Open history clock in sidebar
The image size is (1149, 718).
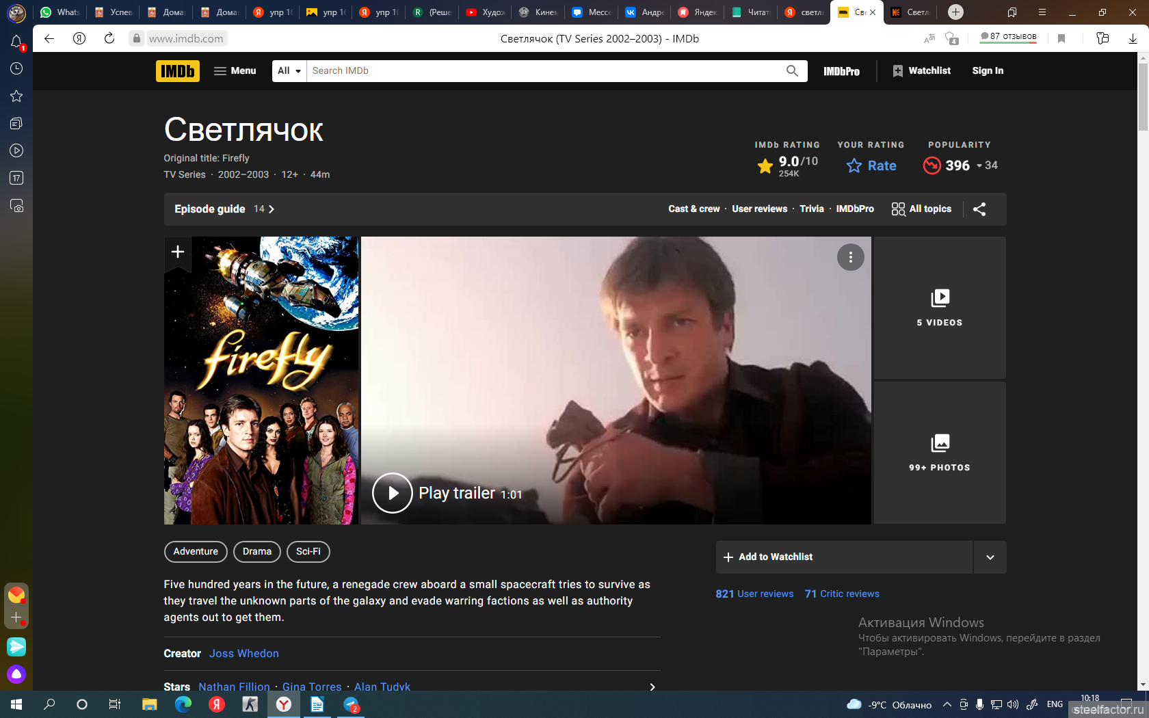(x=16, y=69)
